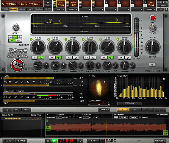Viewport: 169px width, 143px height.
Task: Select the fade in curve shape icon
Action: click(x=59, y=117)
